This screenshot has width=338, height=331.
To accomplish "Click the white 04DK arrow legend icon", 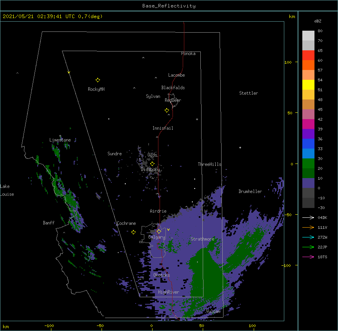I will [308, 217].
